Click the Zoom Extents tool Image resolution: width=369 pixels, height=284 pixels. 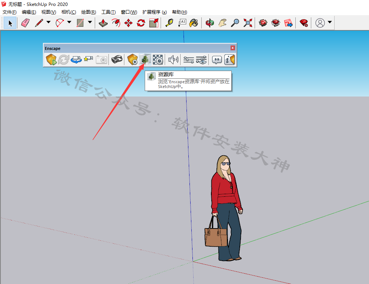point(248,23)
